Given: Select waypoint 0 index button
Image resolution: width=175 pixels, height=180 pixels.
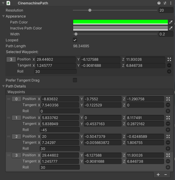Looking at the screenshot, I should click(16, 99).
